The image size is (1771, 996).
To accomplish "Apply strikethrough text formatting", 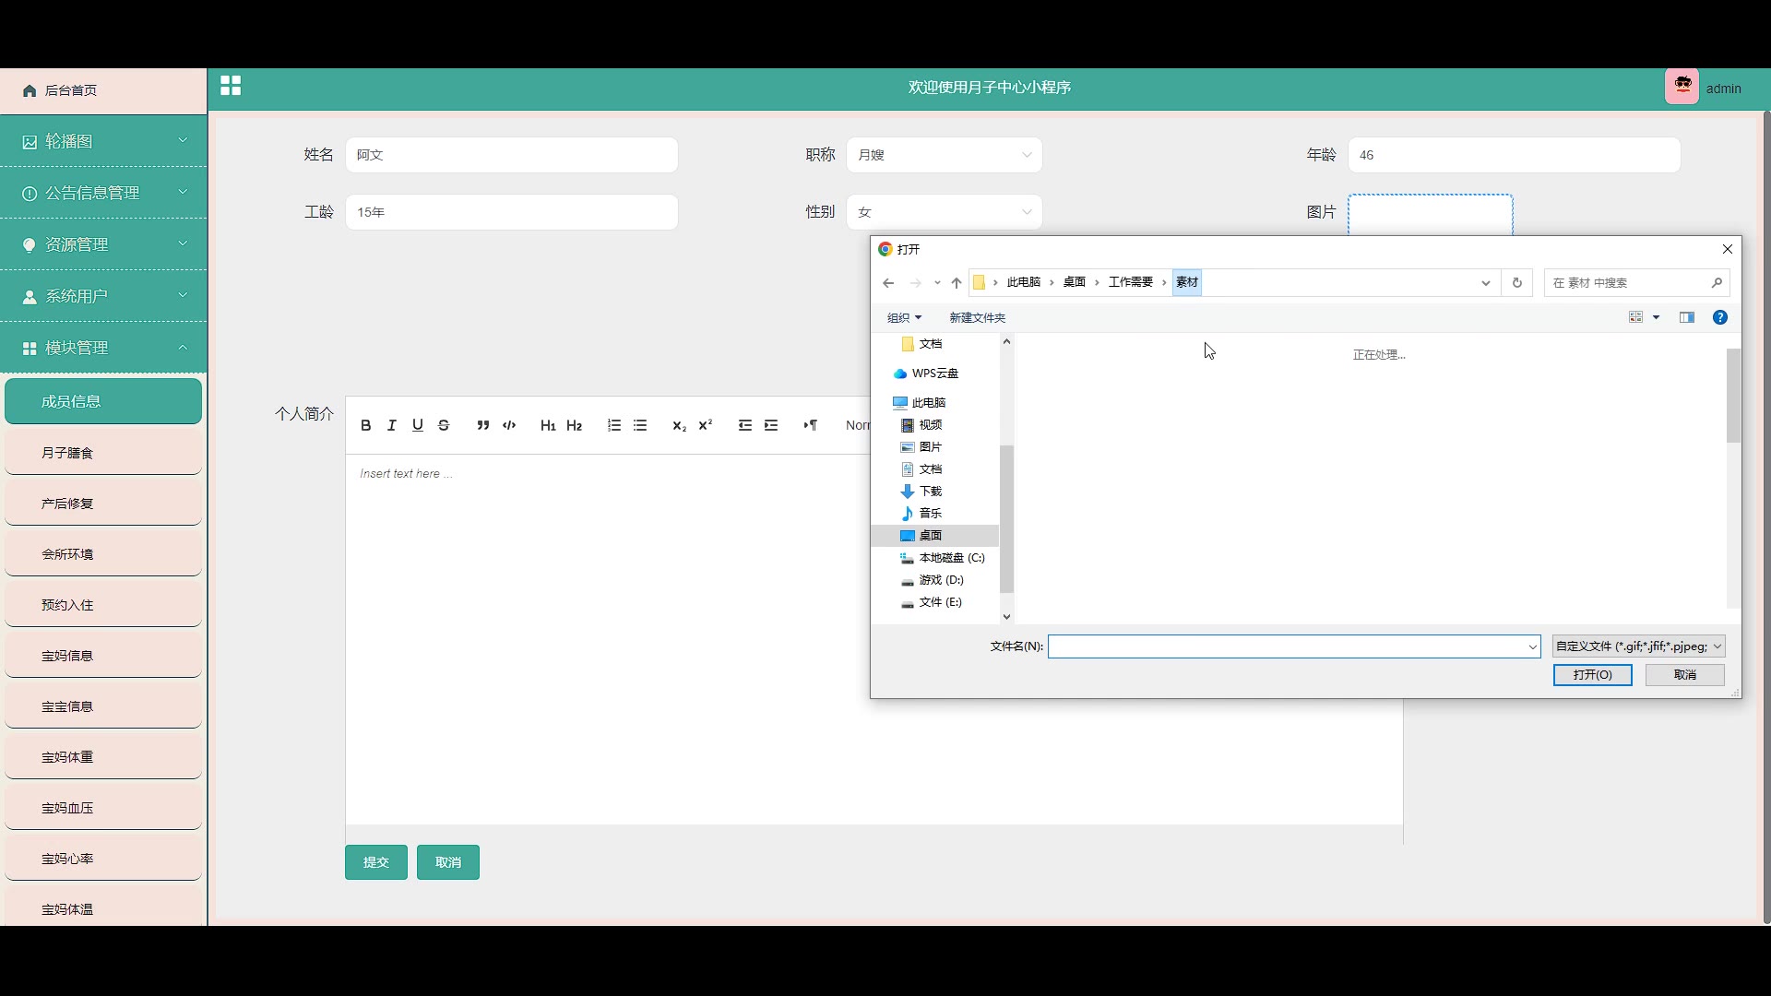I will tap(444, 425).
